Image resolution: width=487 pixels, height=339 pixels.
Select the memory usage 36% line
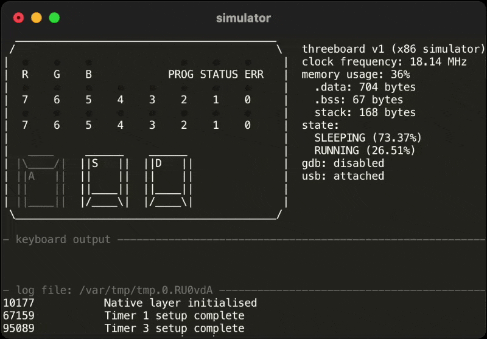point(356,75)
